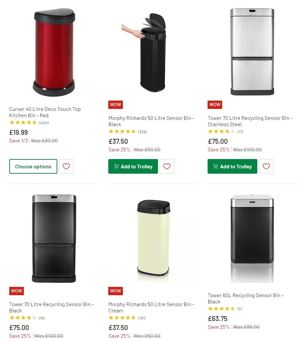The image size is (298, 342).
Task: Click the WOW badge on Morphy Richards Black bin
Action: tap(115, 105)
